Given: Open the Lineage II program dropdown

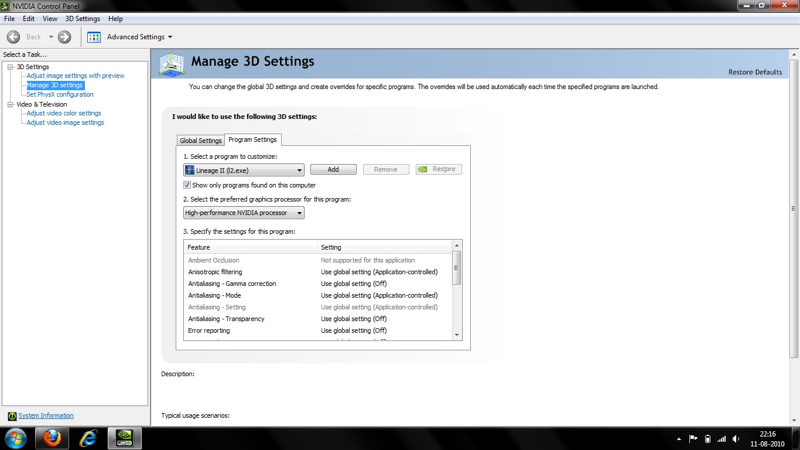Looking at the screenshot, I should 244,170.
